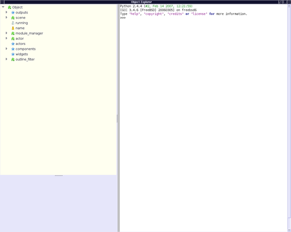The width and height of the screenshot is (291, 232).
Task: Click the star icon beside widgets
Action: point(13,54)
